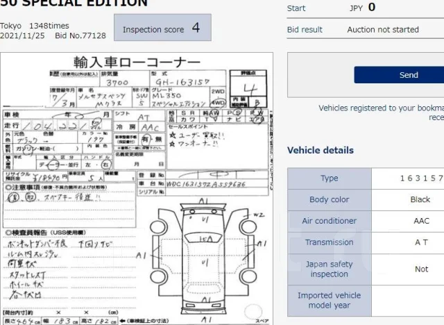
Task: Click the chassis number WDC163157 on the sheet
Action: tap(206, 184)
